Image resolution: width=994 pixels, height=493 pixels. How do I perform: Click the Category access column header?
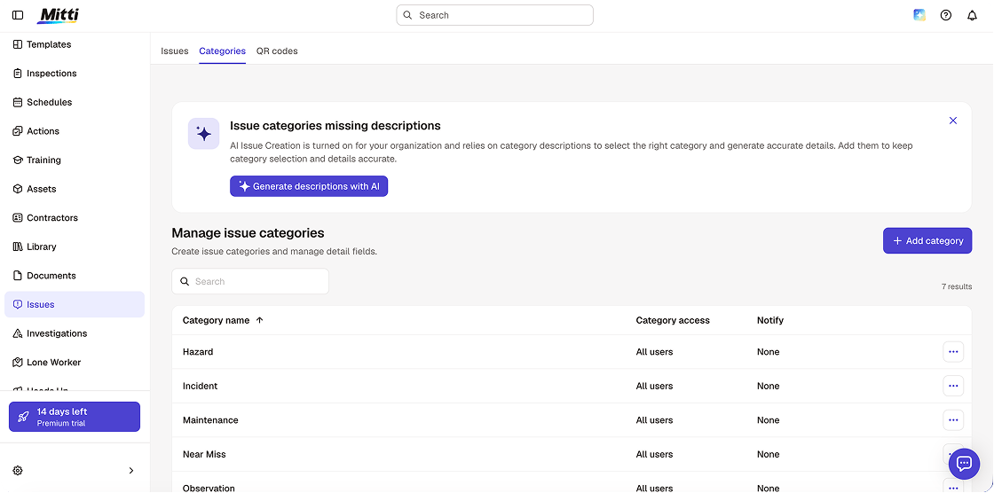(673, 321)
